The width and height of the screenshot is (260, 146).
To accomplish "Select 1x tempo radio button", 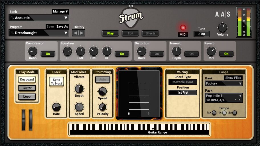I will click(x=224, y=113).
